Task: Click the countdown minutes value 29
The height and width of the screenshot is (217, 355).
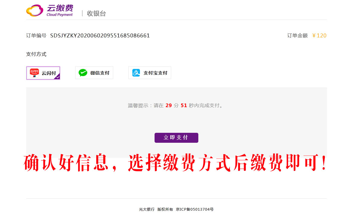Action: [x=169, y=105]
